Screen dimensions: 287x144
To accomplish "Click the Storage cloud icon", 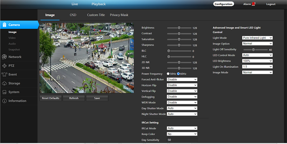I will tap(4, 83).
